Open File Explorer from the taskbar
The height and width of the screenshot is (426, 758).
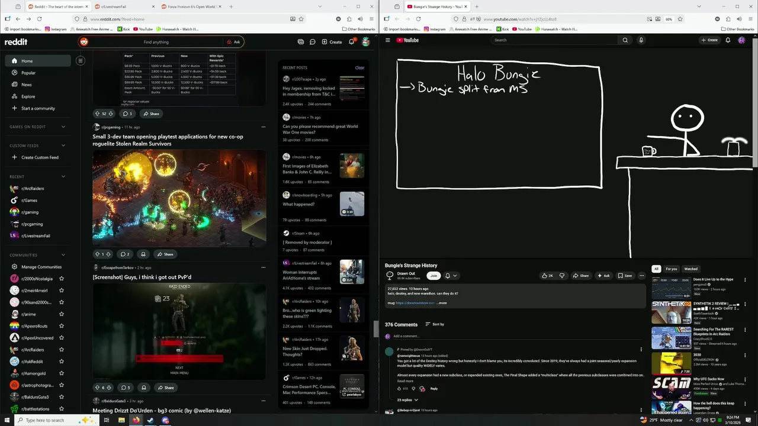click(x=121, y=420)
